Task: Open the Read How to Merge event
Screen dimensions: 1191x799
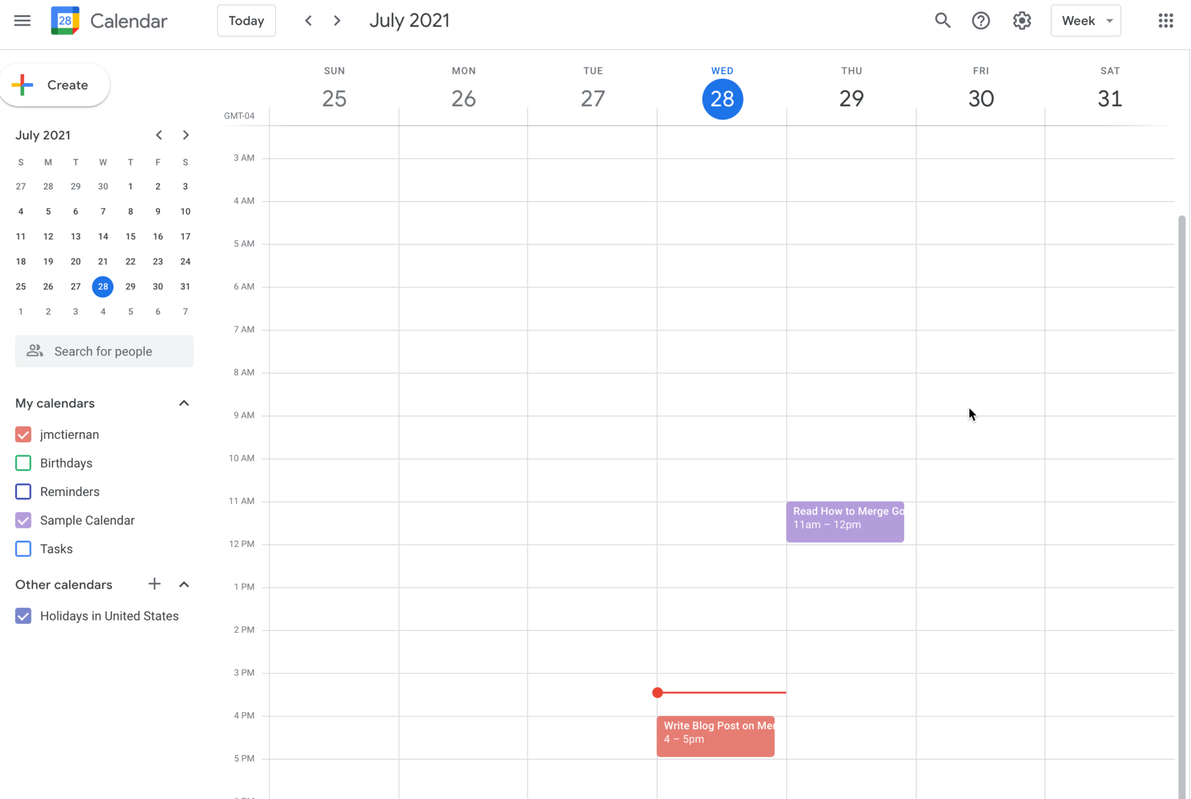Action: [x=845, y=522]
